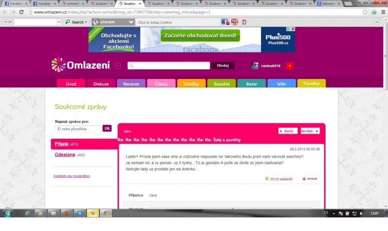Open the toolbar Search dropdown arrow
Image resolution: width=388 pixels, height=231 pixels.
point(86,22)
